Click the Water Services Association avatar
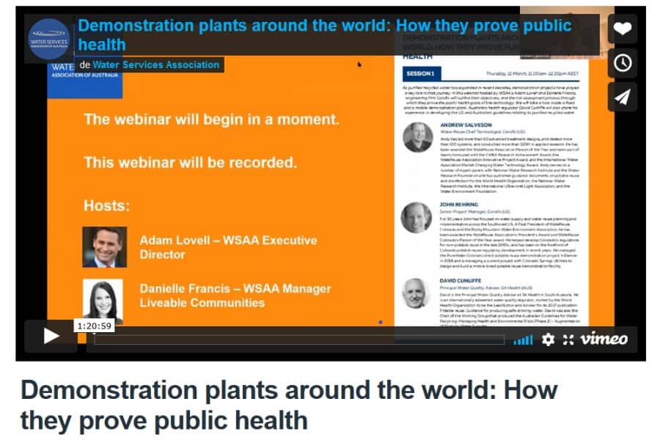This screenshot has width=660, height=440. coord(49,37)
